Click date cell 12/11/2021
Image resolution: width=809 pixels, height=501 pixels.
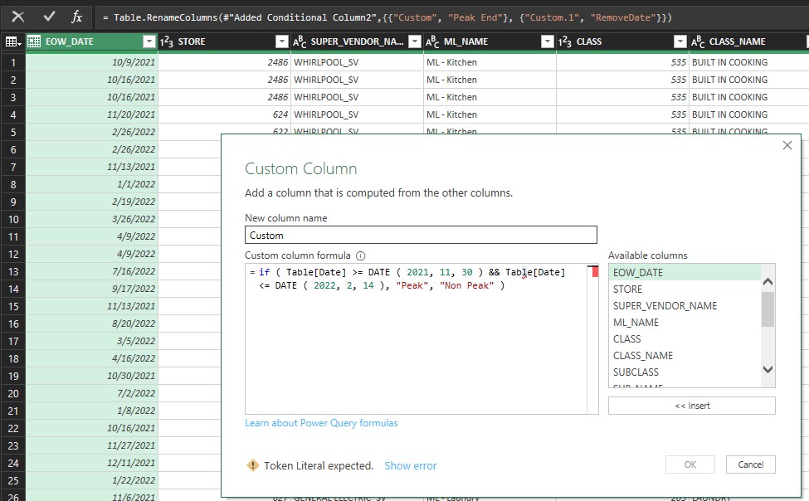point(92,463)
